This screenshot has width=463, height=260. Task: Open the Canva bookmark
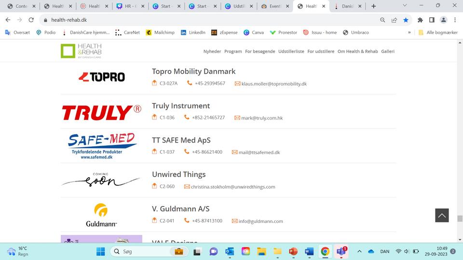pyautogui.click(x=254, y=32)
